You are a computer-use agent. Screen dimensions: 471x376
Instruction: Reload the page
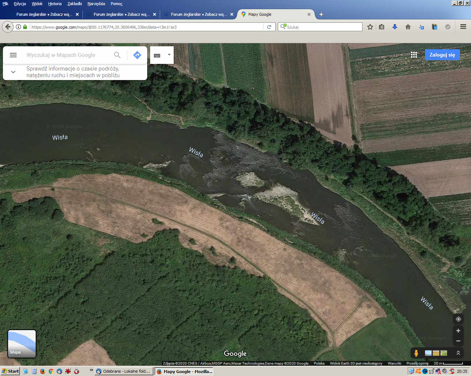[x=269, y=27]
